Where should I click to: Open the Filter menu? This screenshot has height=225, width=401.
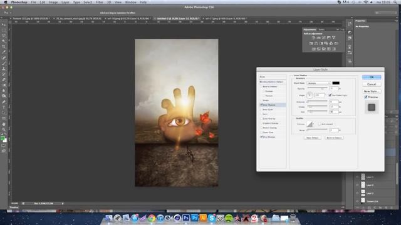(x=99, y=2)
